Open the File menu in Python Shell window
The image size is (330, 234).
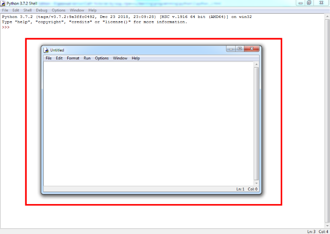[5, 10]
